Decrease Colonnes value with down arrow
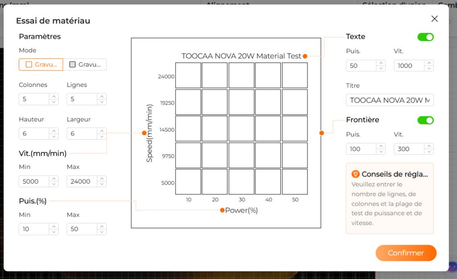The height and width of the screenshot is (279, 457). tap(54, 102)
